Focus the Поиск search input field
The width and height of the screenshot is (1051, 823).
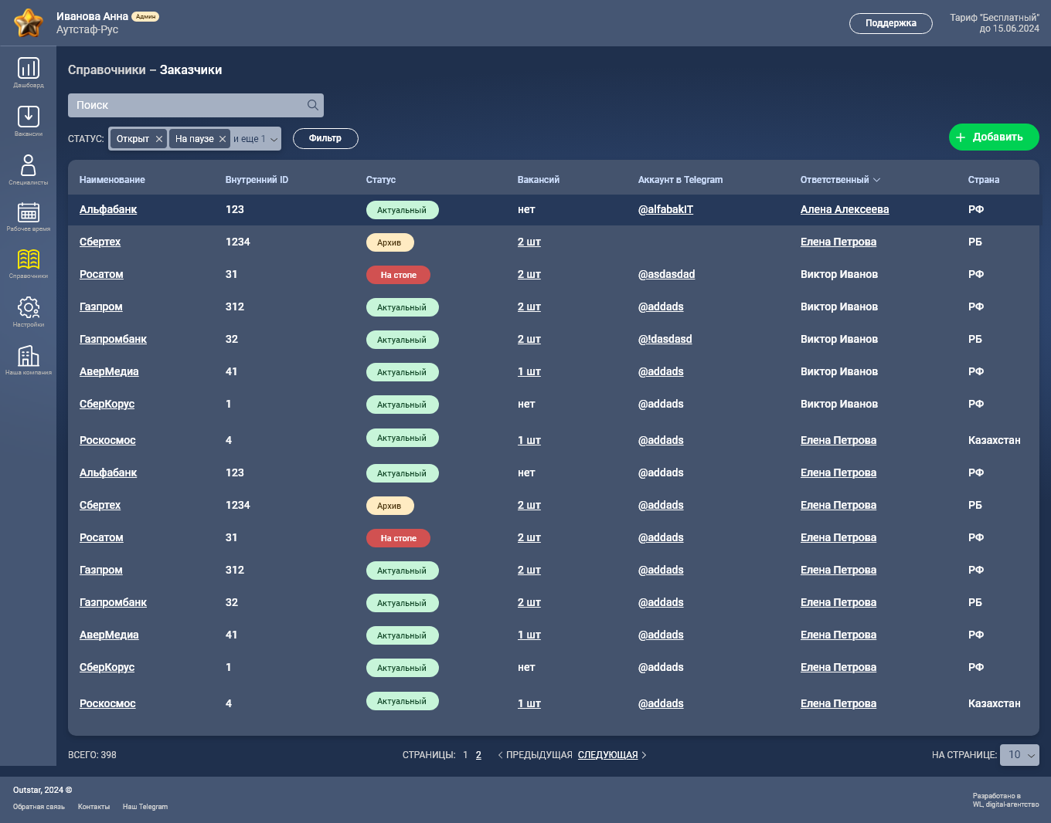coord(196,105)
